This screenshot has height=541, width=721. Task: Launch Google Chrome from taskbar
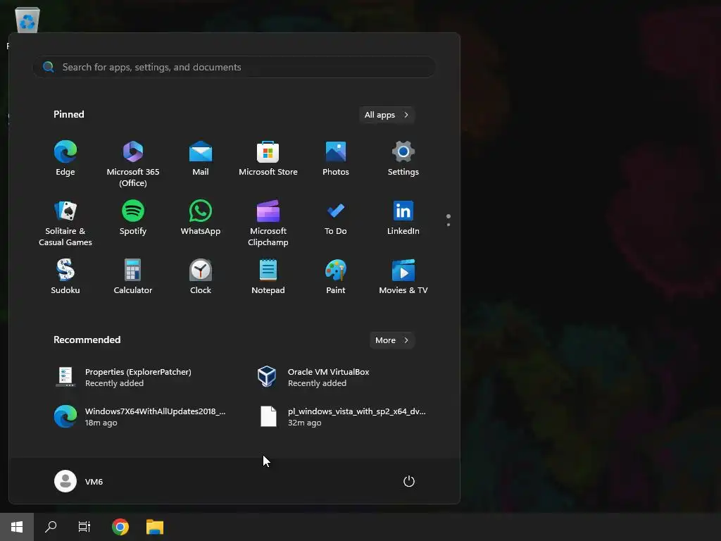click(x=120, y=527)
